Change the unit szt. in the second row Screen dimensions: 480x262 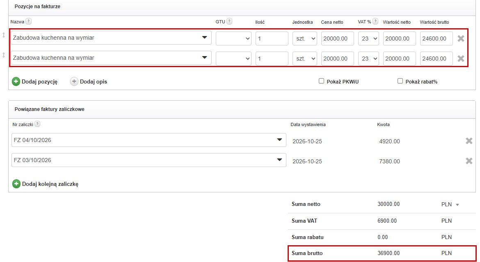click(x=304, y=58)
